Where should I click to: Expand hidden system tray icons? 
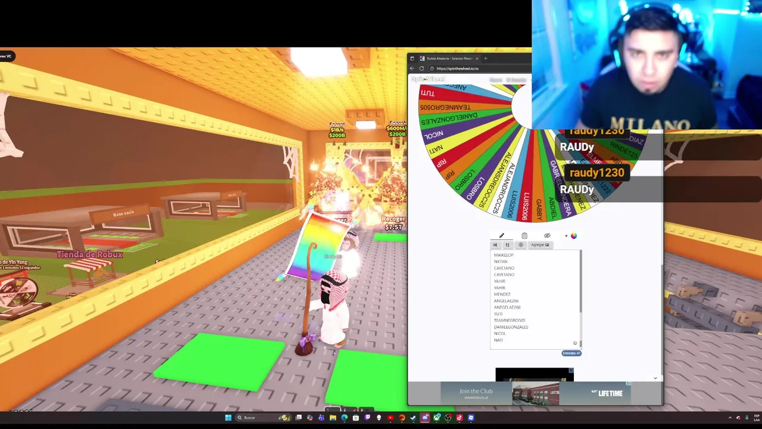point(730,418)
